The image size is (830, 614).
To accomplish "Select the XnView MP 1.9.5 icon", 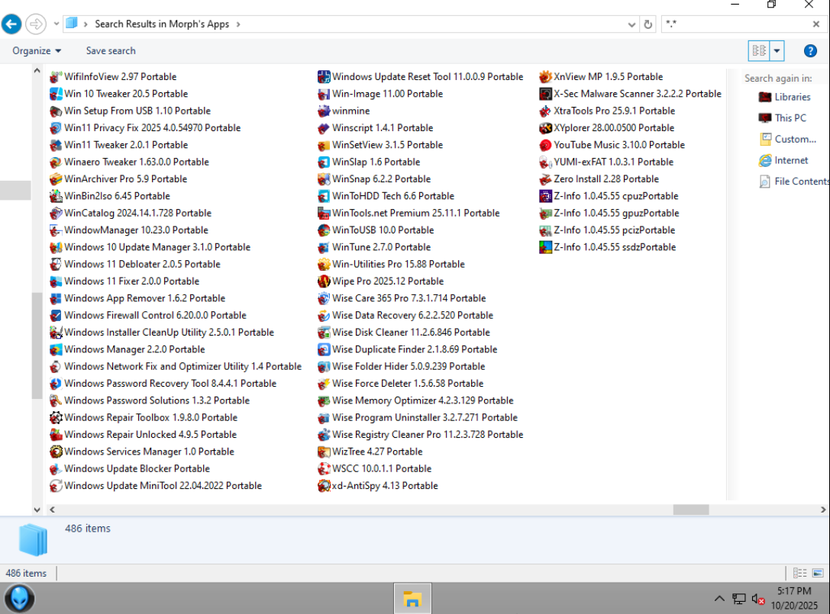I will coord(545,77).
